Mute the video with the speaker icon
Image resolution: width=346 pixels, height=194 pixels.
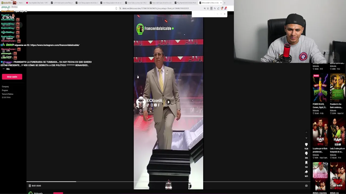pyautogui.click(x=306, y=186)
